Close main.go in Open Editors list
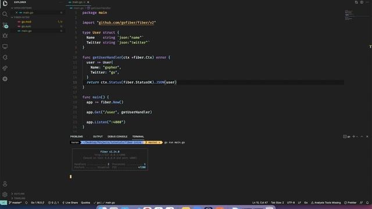The image size is (372, 209). pyautogui.click(x=16, y=13)
